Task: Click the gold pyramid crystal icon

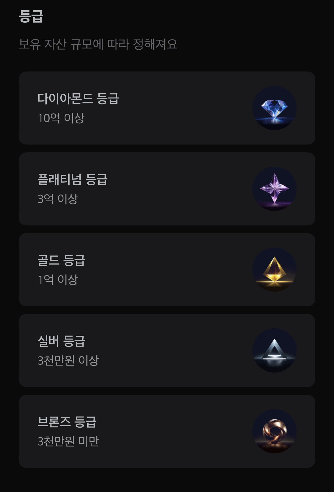Action: pos(274,270)
